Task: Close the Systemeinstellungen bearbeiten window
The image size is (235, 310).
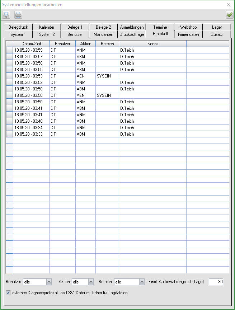Action: point(229,5)
